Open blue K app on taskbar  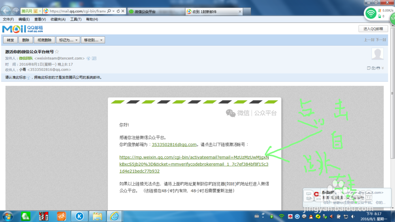click(x=79, y=216)
